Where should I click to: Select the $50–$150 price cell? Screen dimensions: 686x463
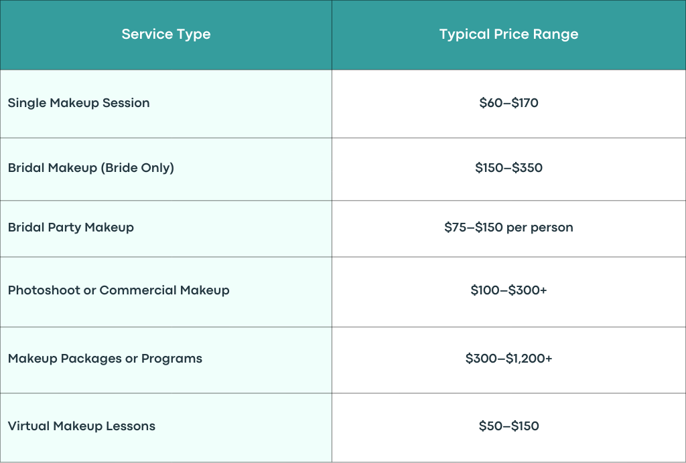(509, 428)
